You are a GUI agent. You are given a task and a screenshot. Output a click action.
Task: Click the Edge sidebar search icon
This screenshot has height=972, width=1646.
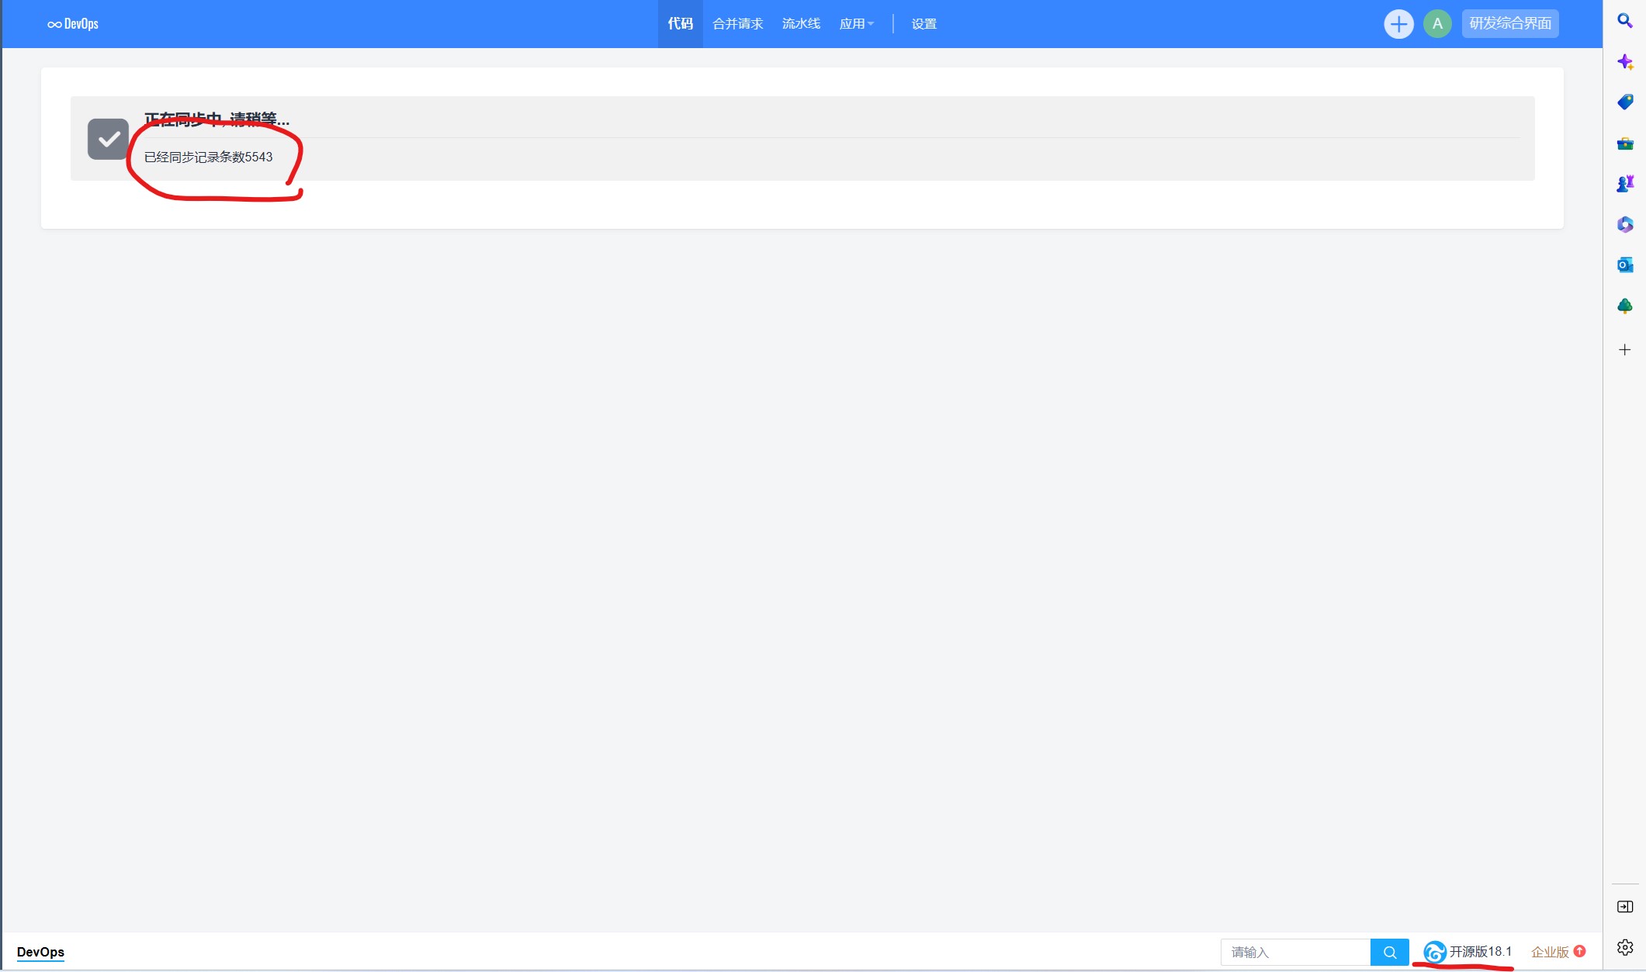tap(1624, 21)
